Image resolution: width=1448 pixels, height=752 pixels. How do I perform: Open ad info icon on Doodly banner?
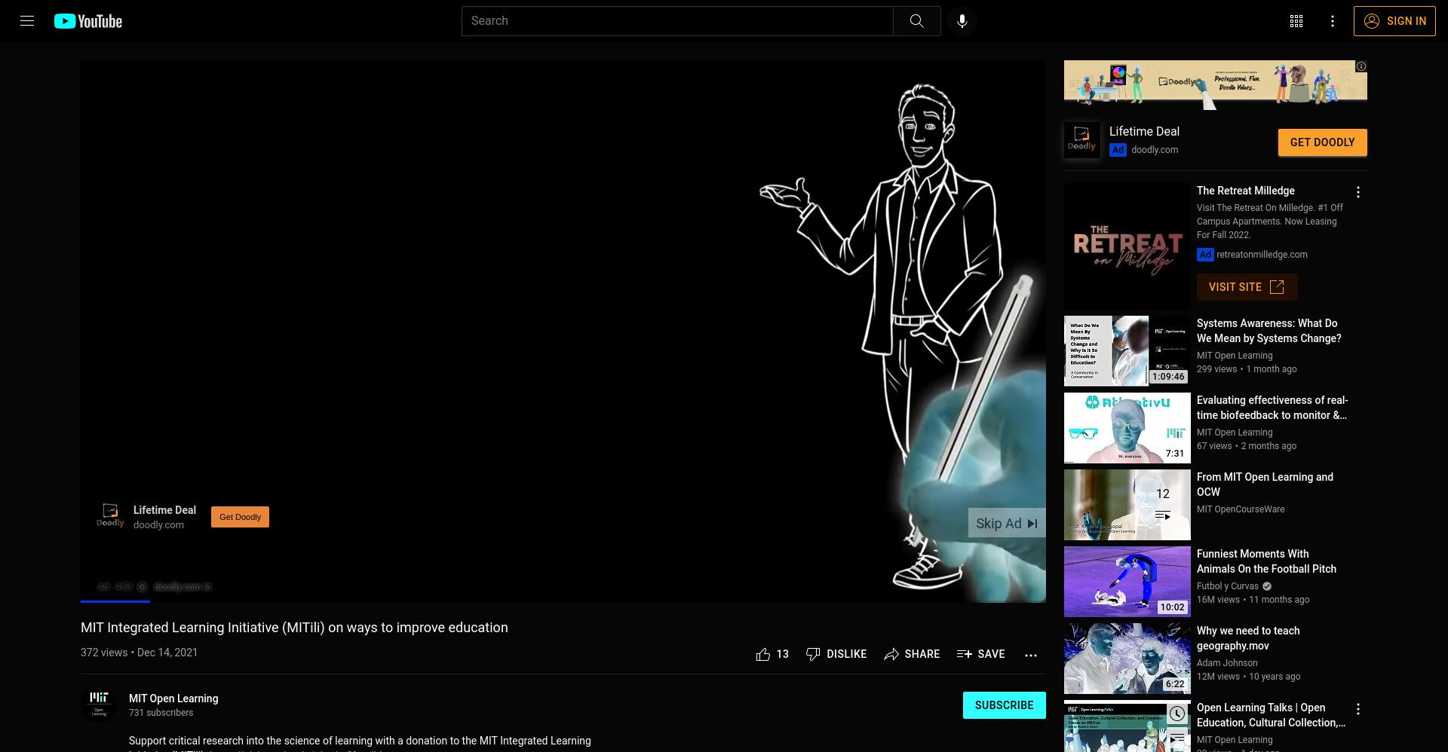coord(1361,66)
